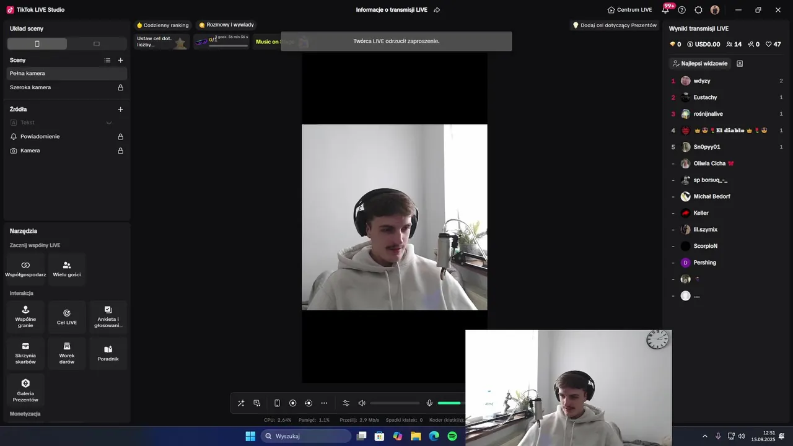Select the Powiadomienie source row
Image resolution: width=793 pixels, height=446 pixels.
point(67,136)
